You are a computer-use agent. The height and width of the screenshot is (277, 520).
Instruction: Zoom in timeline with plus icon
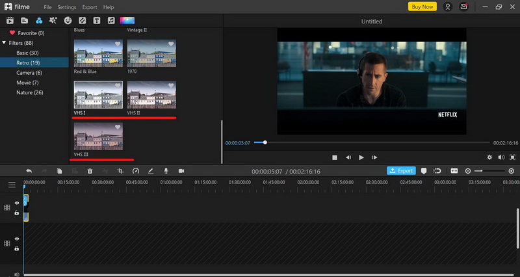point(512,171)
